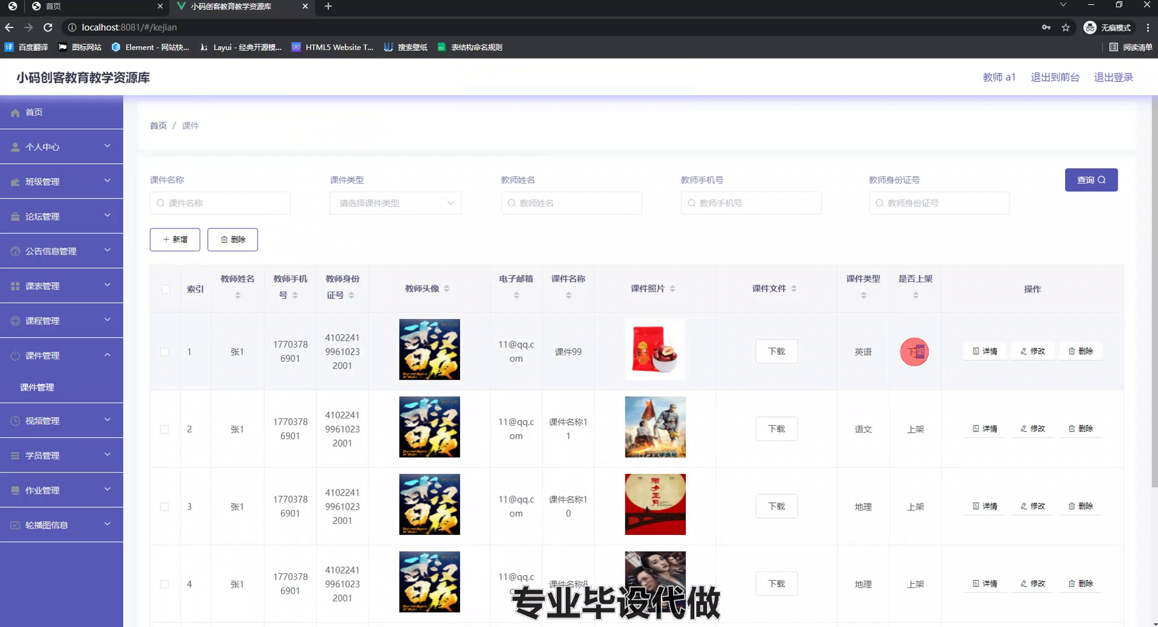The image size is (1158, 627).
Task: Toggle the select-all checkbox in table header
Action: click(165, 289)
